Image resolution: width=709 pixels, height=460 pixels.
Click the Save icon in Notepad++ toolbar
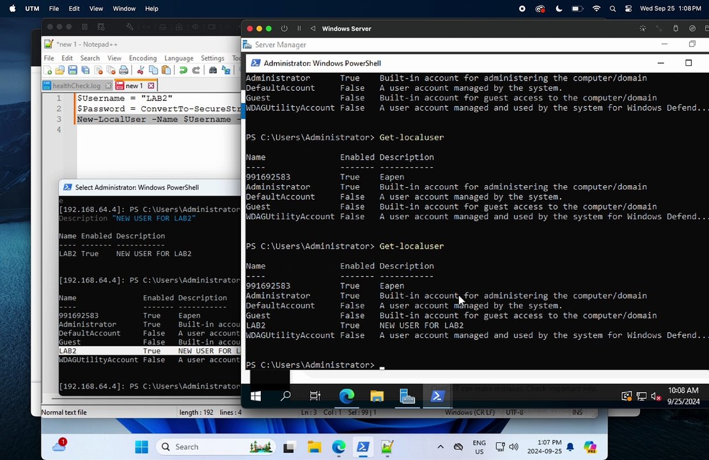(x=72, y=70)
